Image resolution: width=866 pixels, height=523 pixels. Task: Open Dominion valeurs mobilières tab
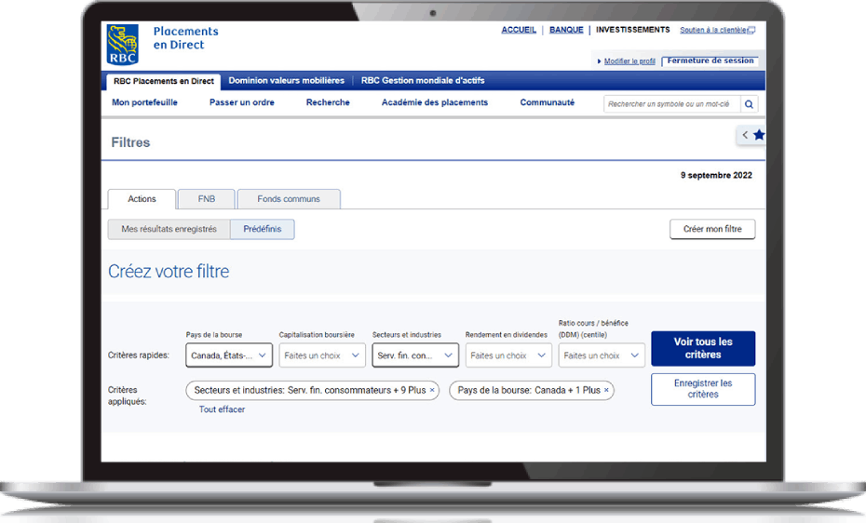coord(286,81)
